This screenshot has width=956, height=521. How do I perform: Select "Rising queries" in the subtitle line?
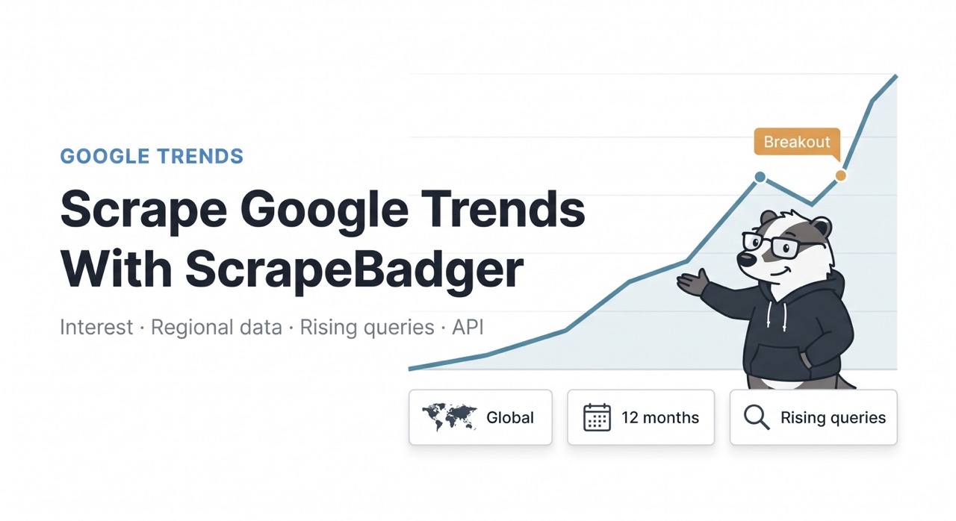[367, 328]
